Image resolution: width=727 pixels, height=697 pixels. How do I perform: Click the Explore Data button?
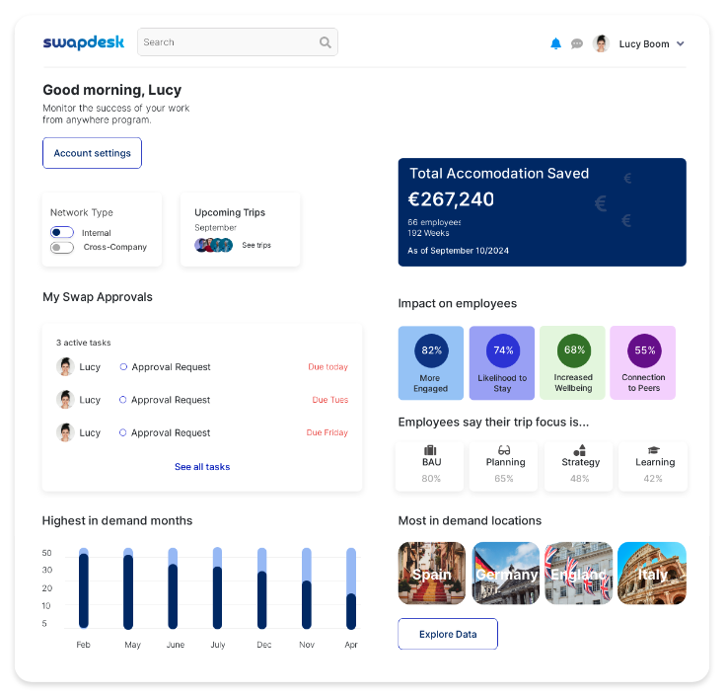pyautogui.click(x=448, y=634)
